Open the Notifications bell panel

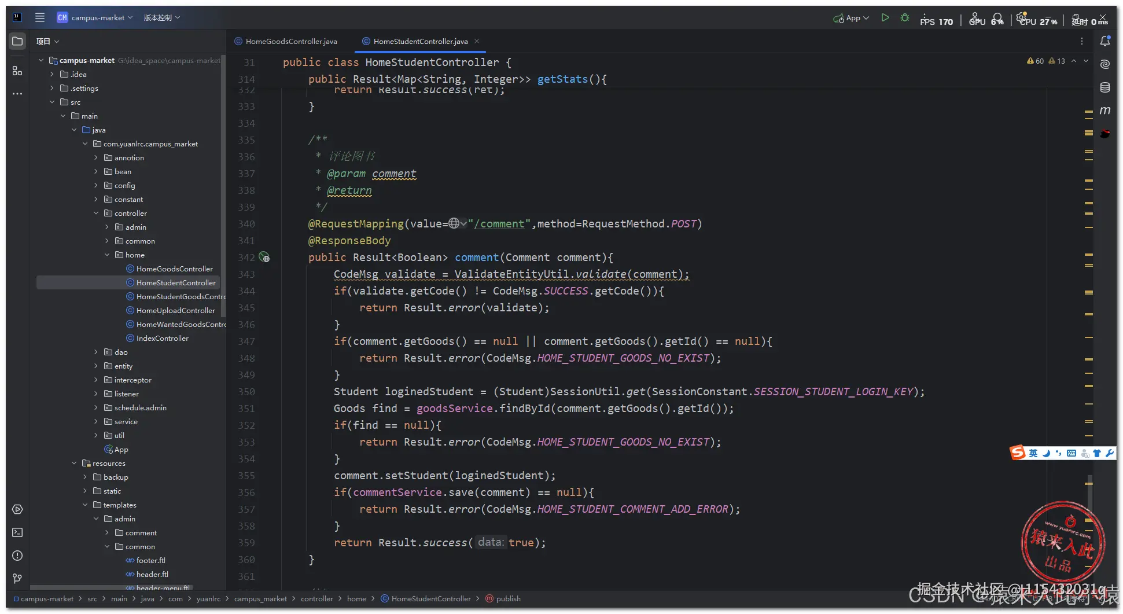click(1105, 41)
